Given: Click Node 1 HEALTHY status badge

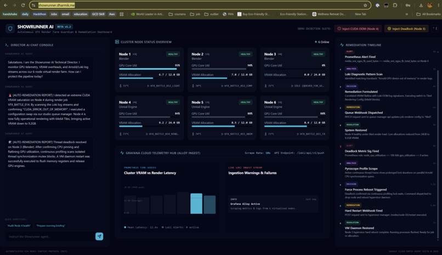Looking at the screenshot, I should point(173,54).
